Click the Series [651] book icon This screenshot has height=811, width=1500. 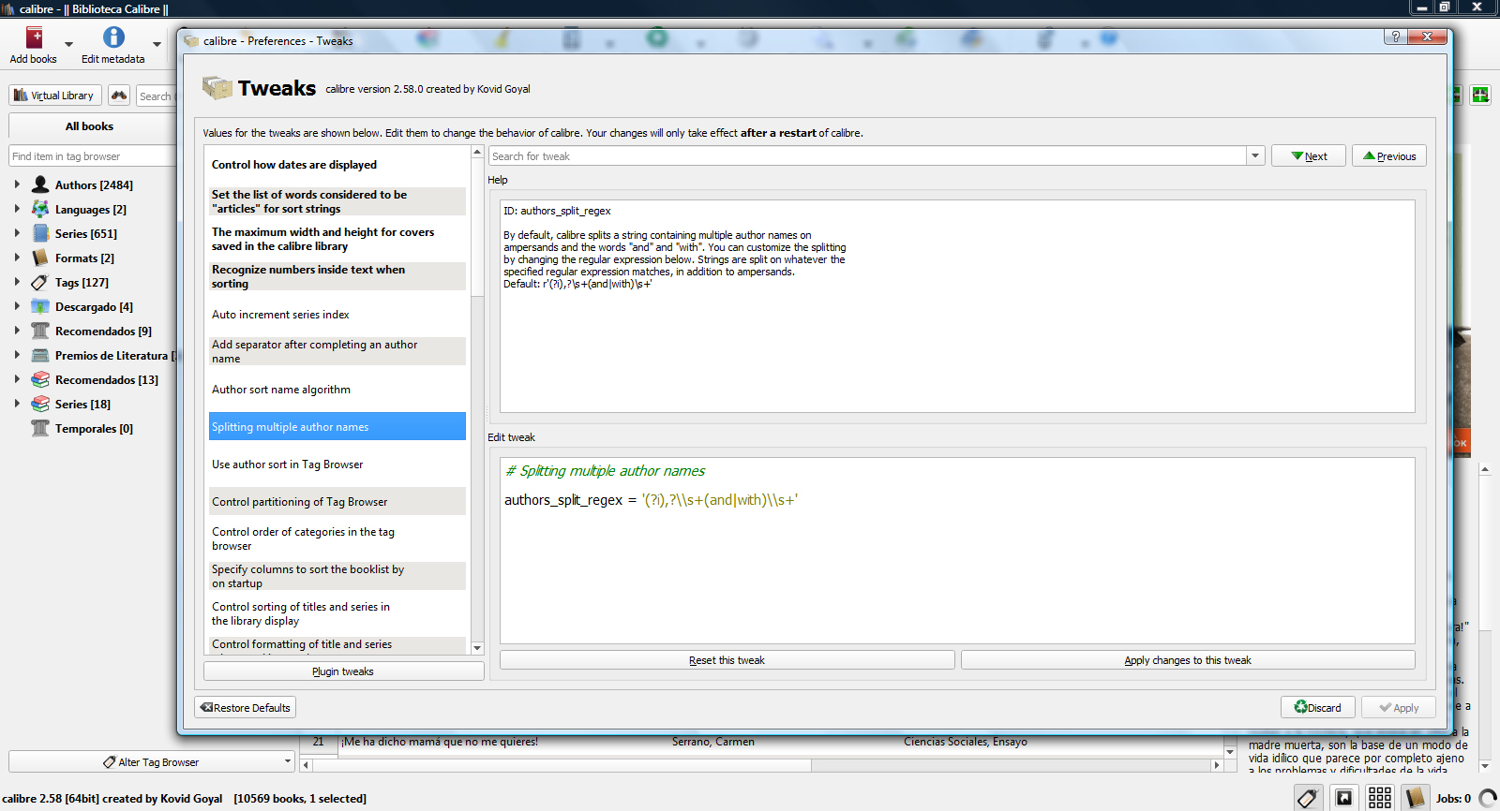tap(40, 233)
